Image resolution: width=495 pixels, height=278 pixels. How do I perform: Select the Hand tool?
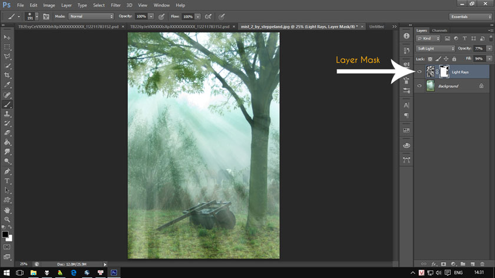coord(7,210)
